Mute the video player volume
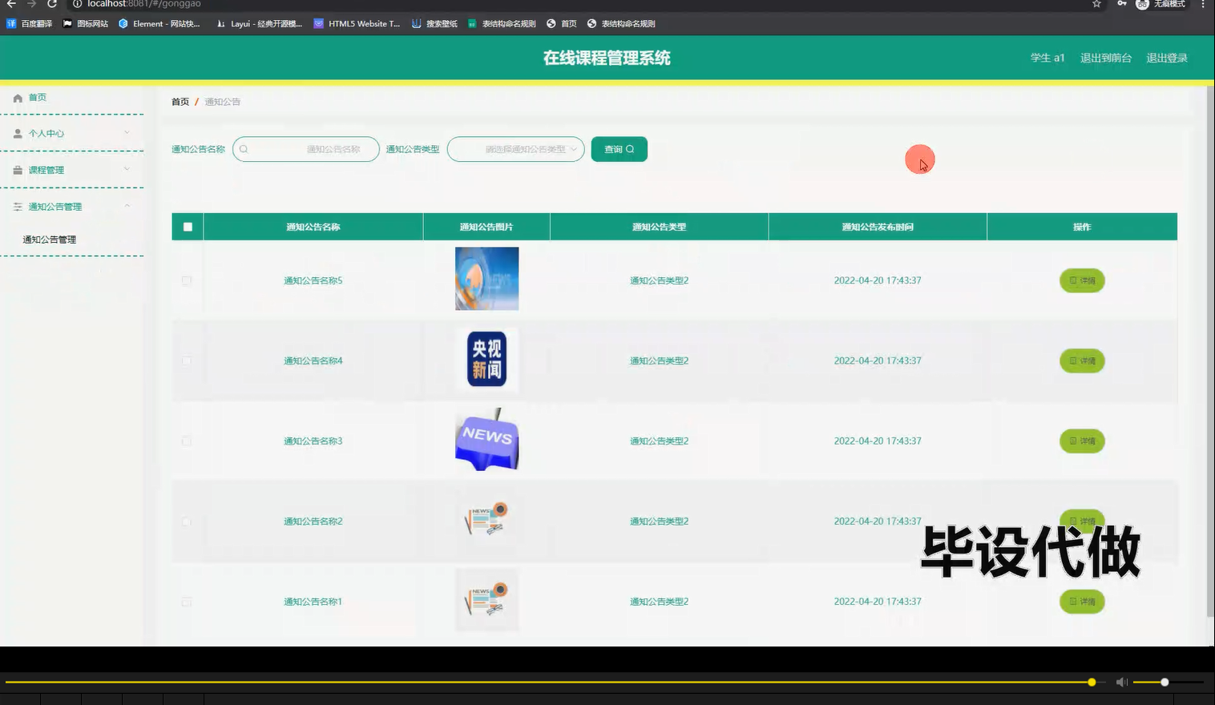The height and width of the screenshot is (705, 1215). point(1121,682)
